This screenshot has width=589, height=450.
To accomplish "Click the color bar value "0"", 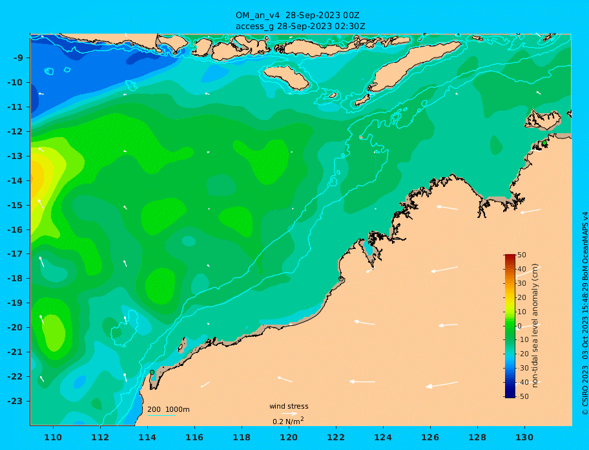I will click(x=519, y=327).
